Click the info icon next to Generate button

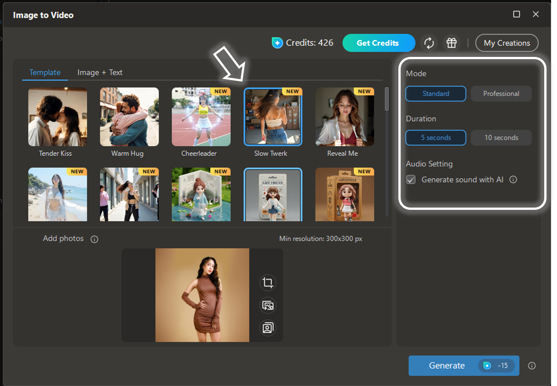[532, 366]
